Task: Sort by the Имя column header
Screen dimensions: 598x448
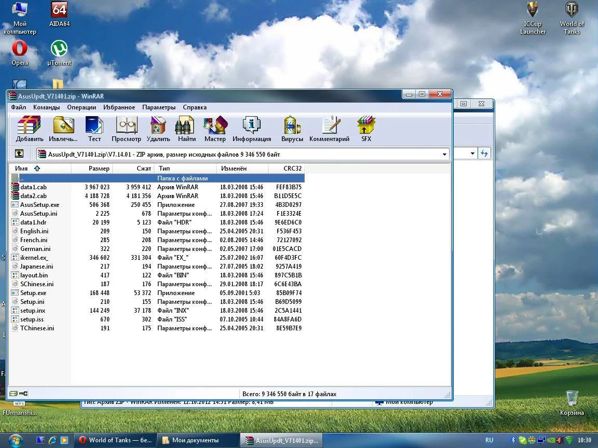Action: pyautogui.click(x=22, y=169)
